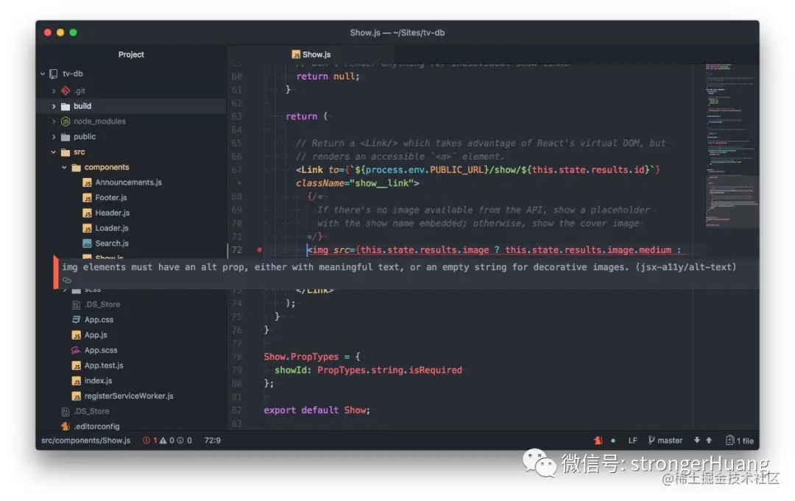Open App.test.js file
The height and width of the screenshot is (501, 795).
pos(104,365)
